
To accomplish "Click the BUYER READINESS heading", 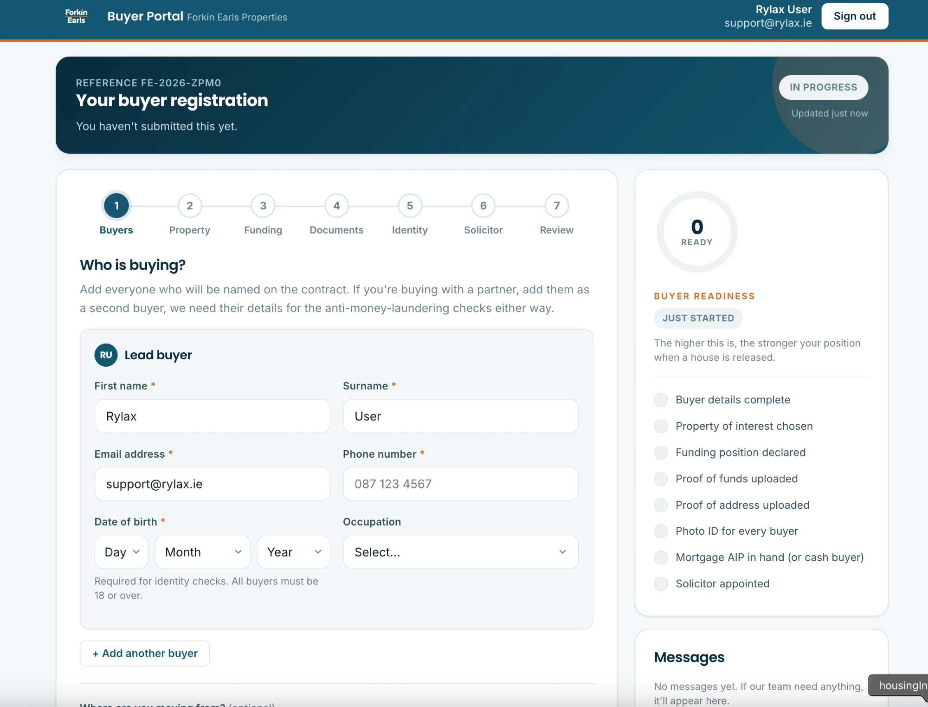I will [704, 296].
